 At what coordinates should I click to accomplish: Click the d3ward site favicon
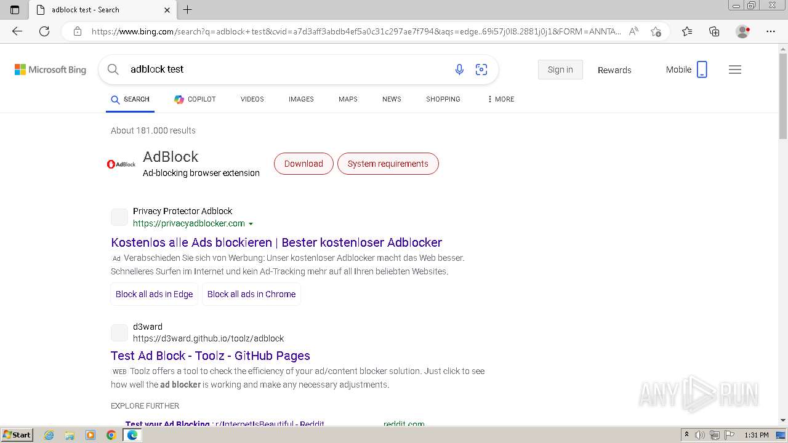click(x=119, y=333)
